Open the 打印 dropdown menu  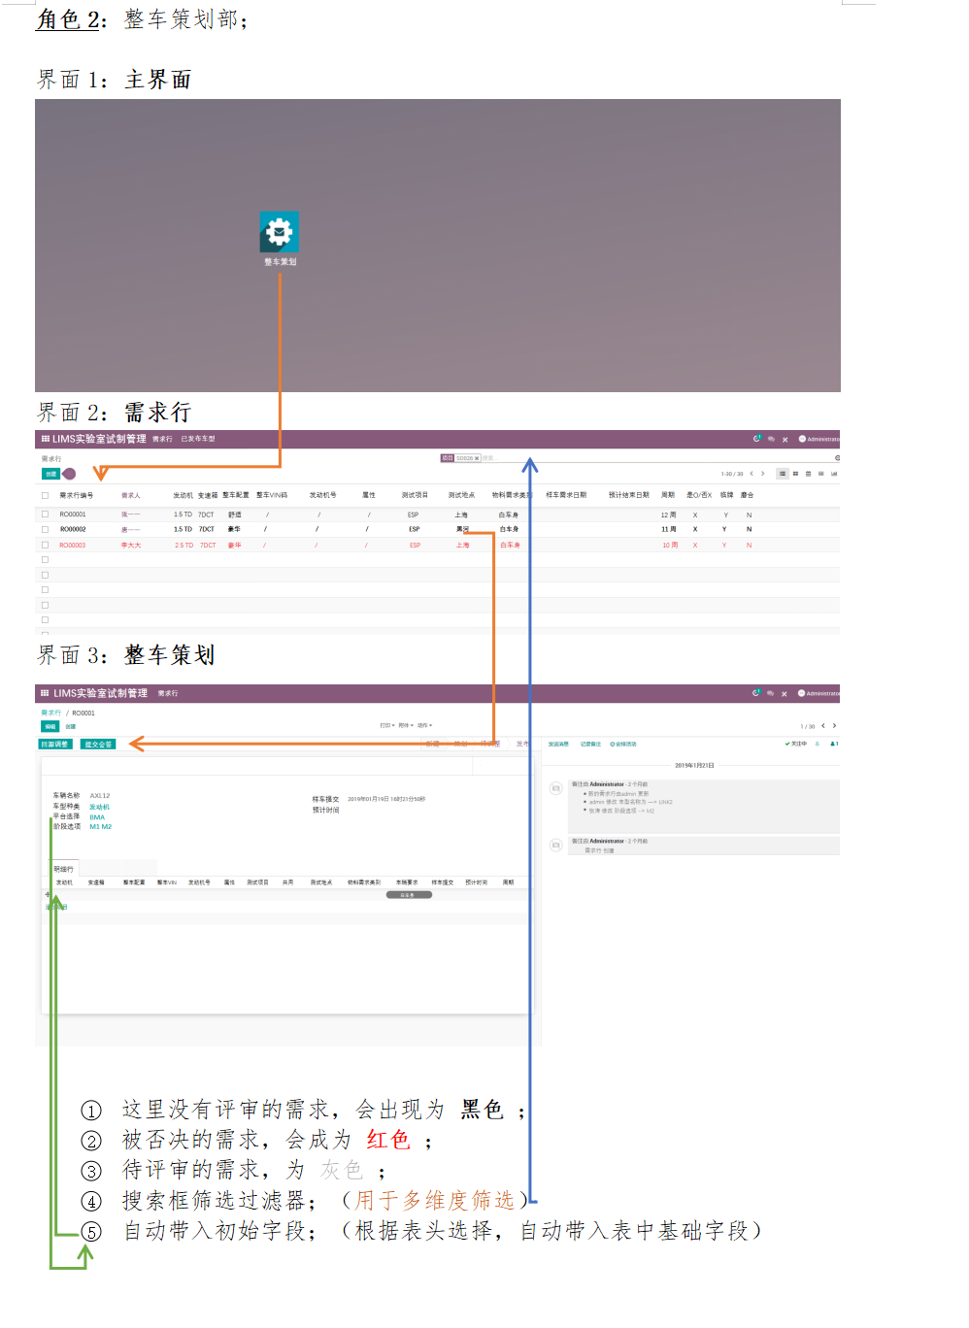(x=386, y=725)
